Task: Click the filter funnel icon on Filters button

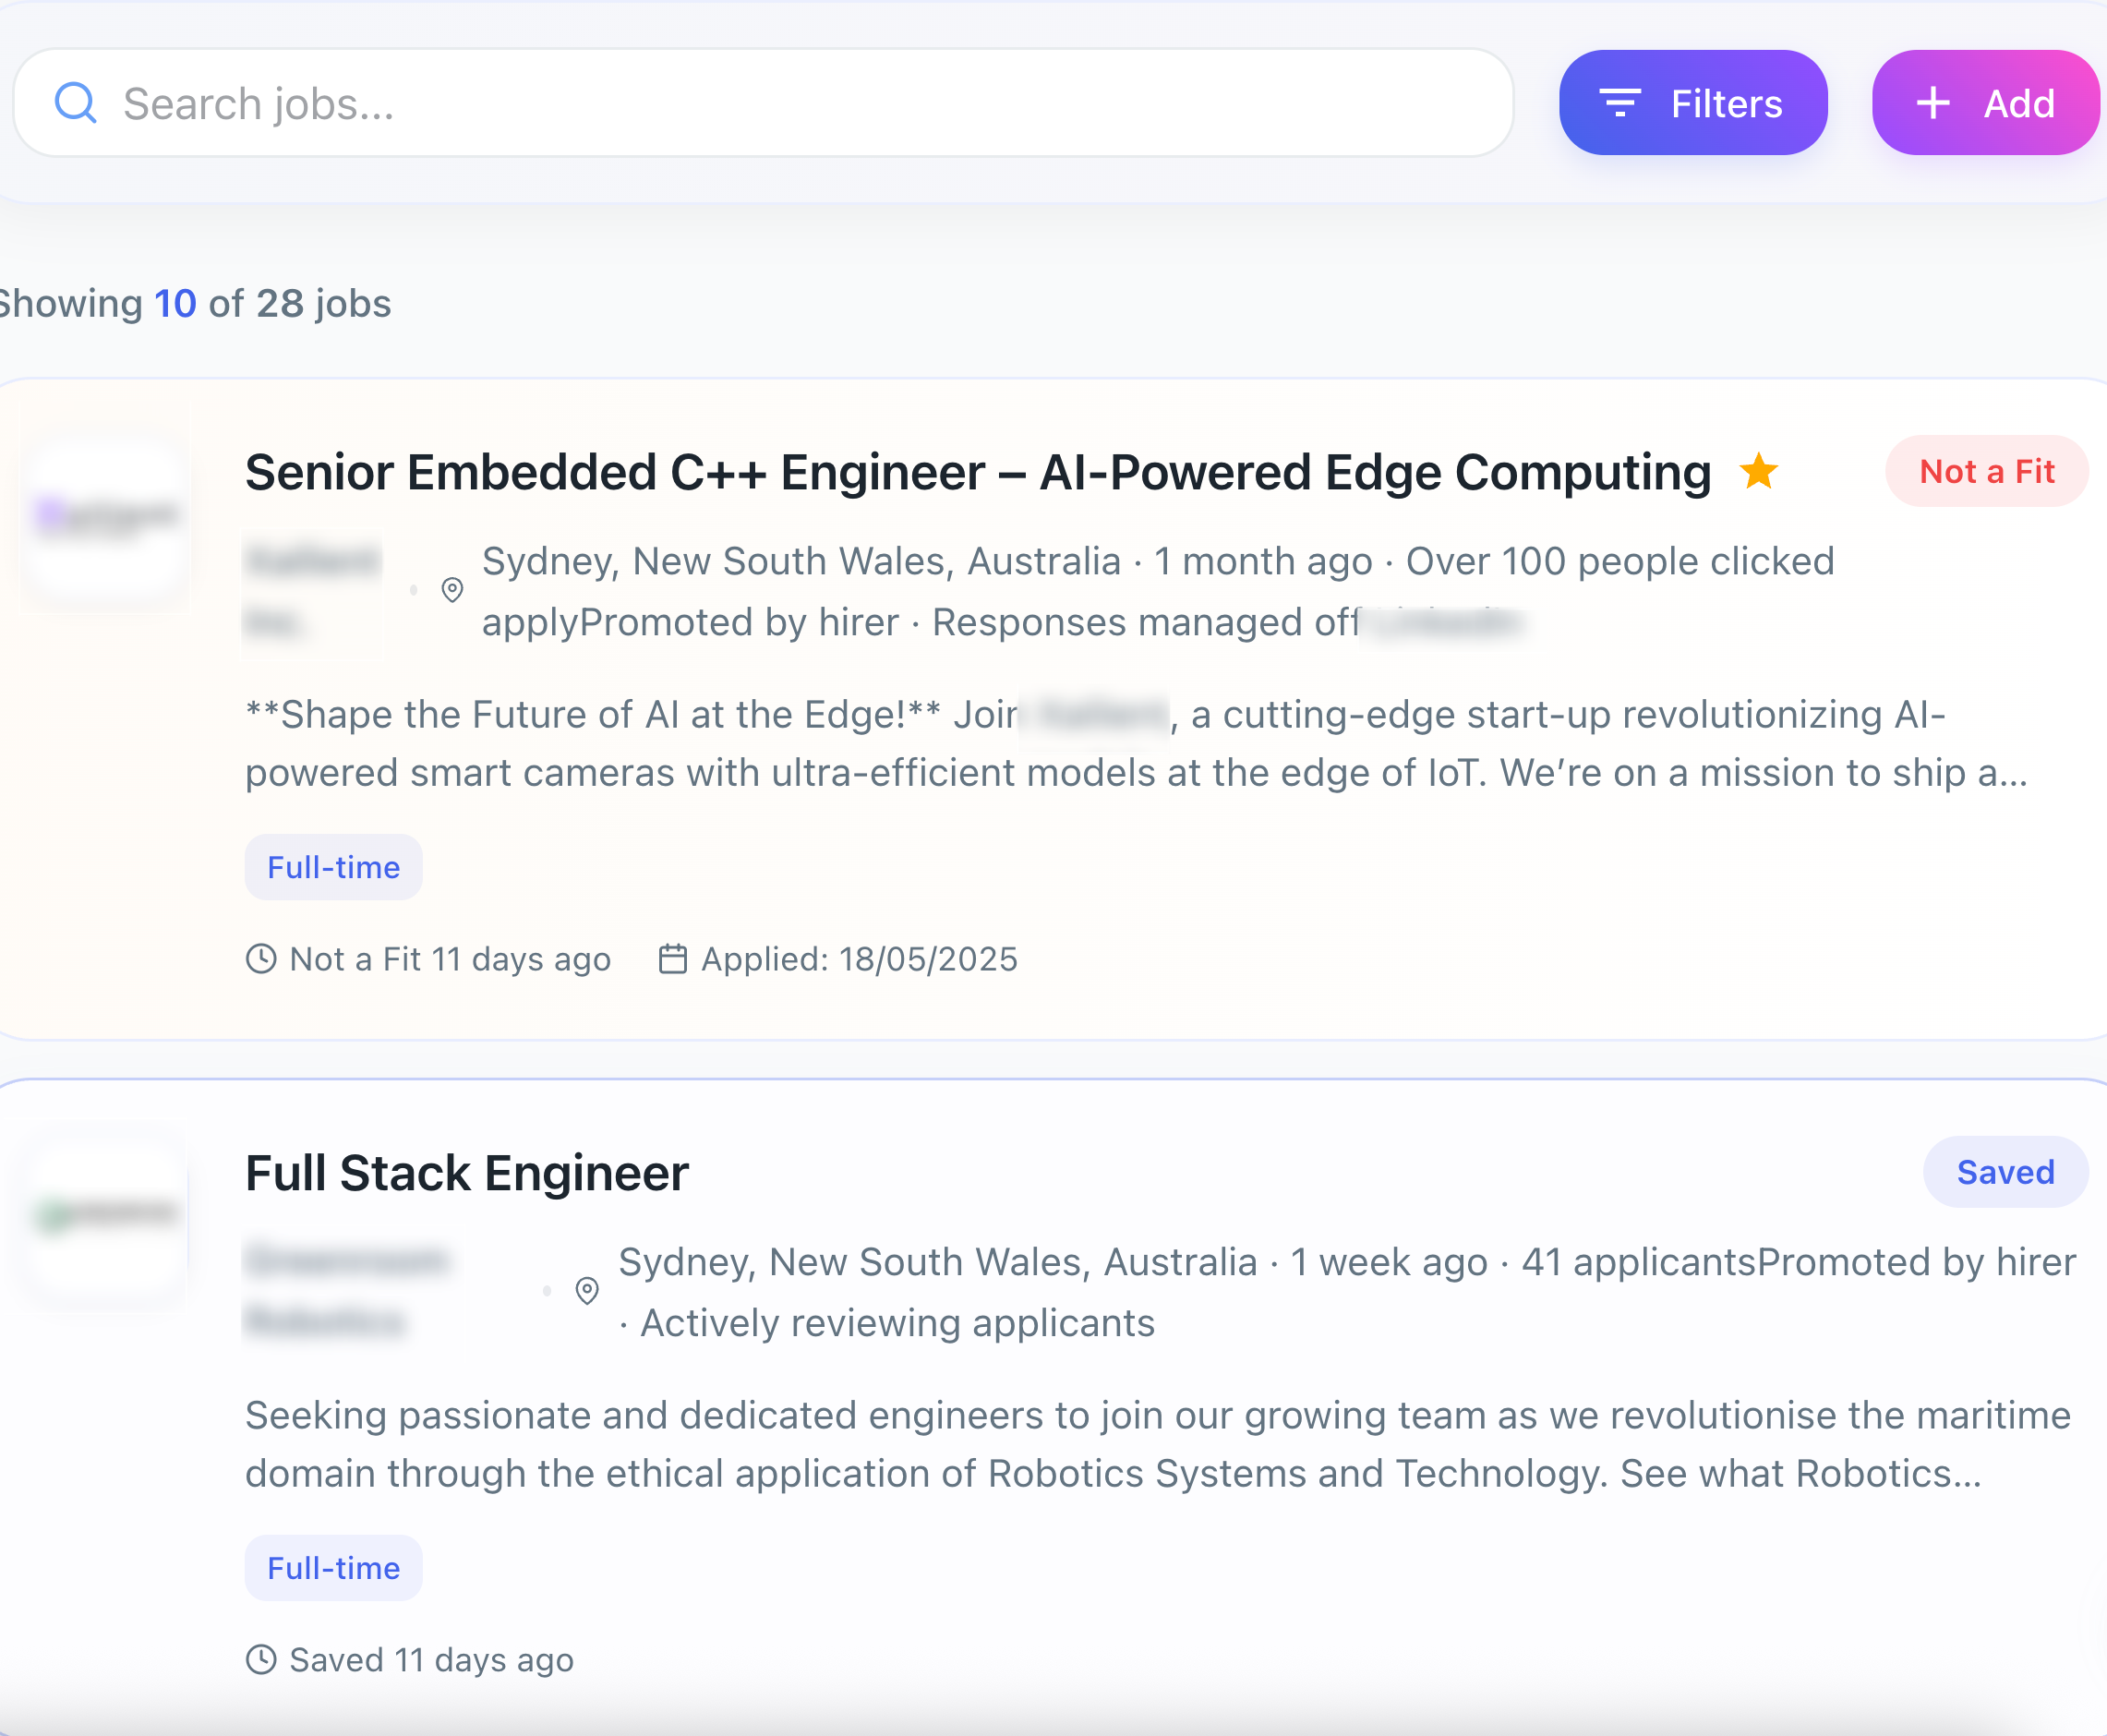Action: (1622, 101)
